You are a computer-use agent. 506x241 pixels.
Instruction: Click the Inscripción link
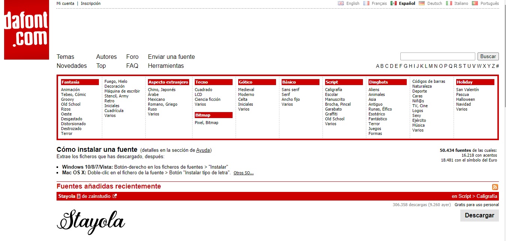click(x=91, y=3)
